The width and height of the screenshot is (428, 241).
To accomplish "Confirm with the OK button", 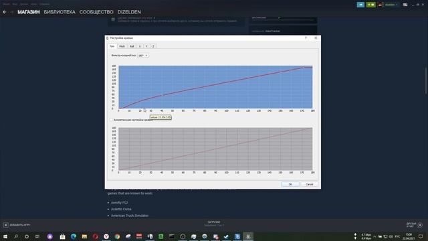I will [290, 184].
